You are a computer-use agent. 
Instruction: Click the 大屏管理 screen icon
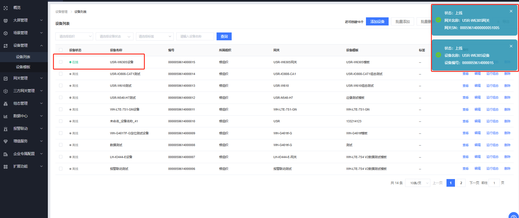coord(6,20)
